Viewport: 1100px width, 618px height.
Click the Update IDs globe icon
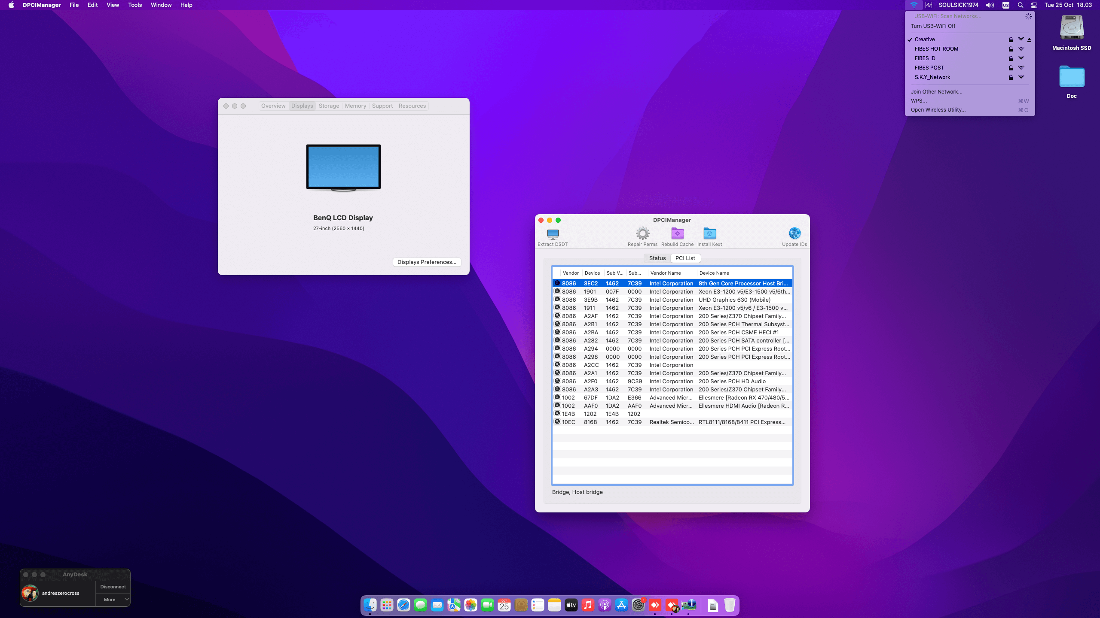click(794, 233)
